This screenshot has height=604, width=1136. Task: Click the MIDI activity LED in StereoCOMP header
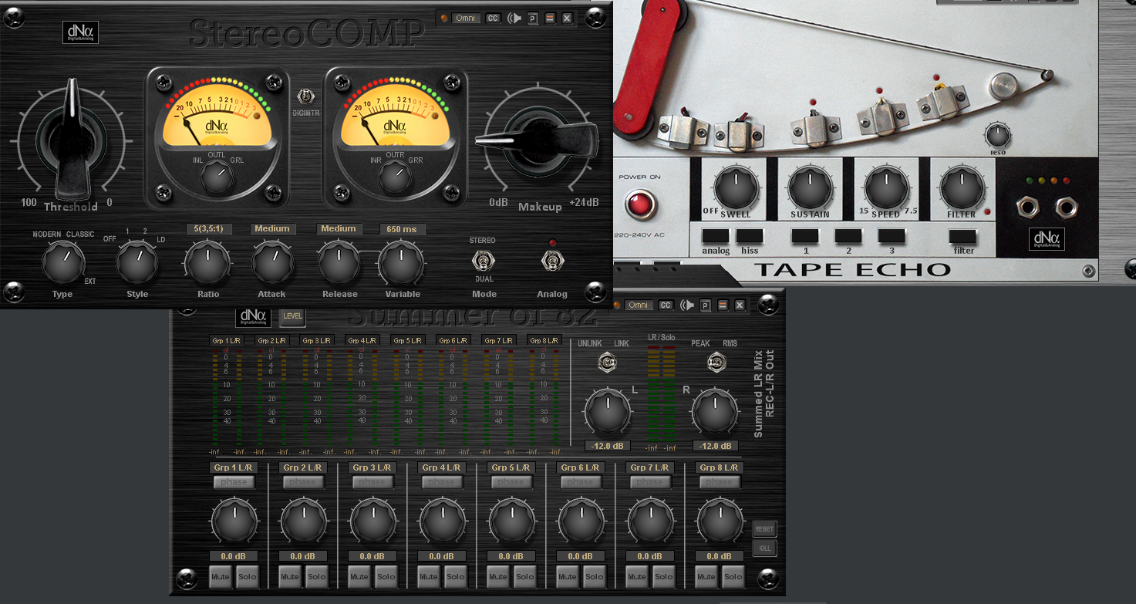pyautogui.click(x=443, y=18)
